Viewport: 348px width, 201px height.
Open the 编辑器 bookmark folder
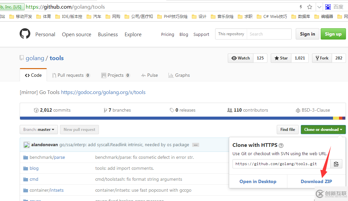(324, 17)
